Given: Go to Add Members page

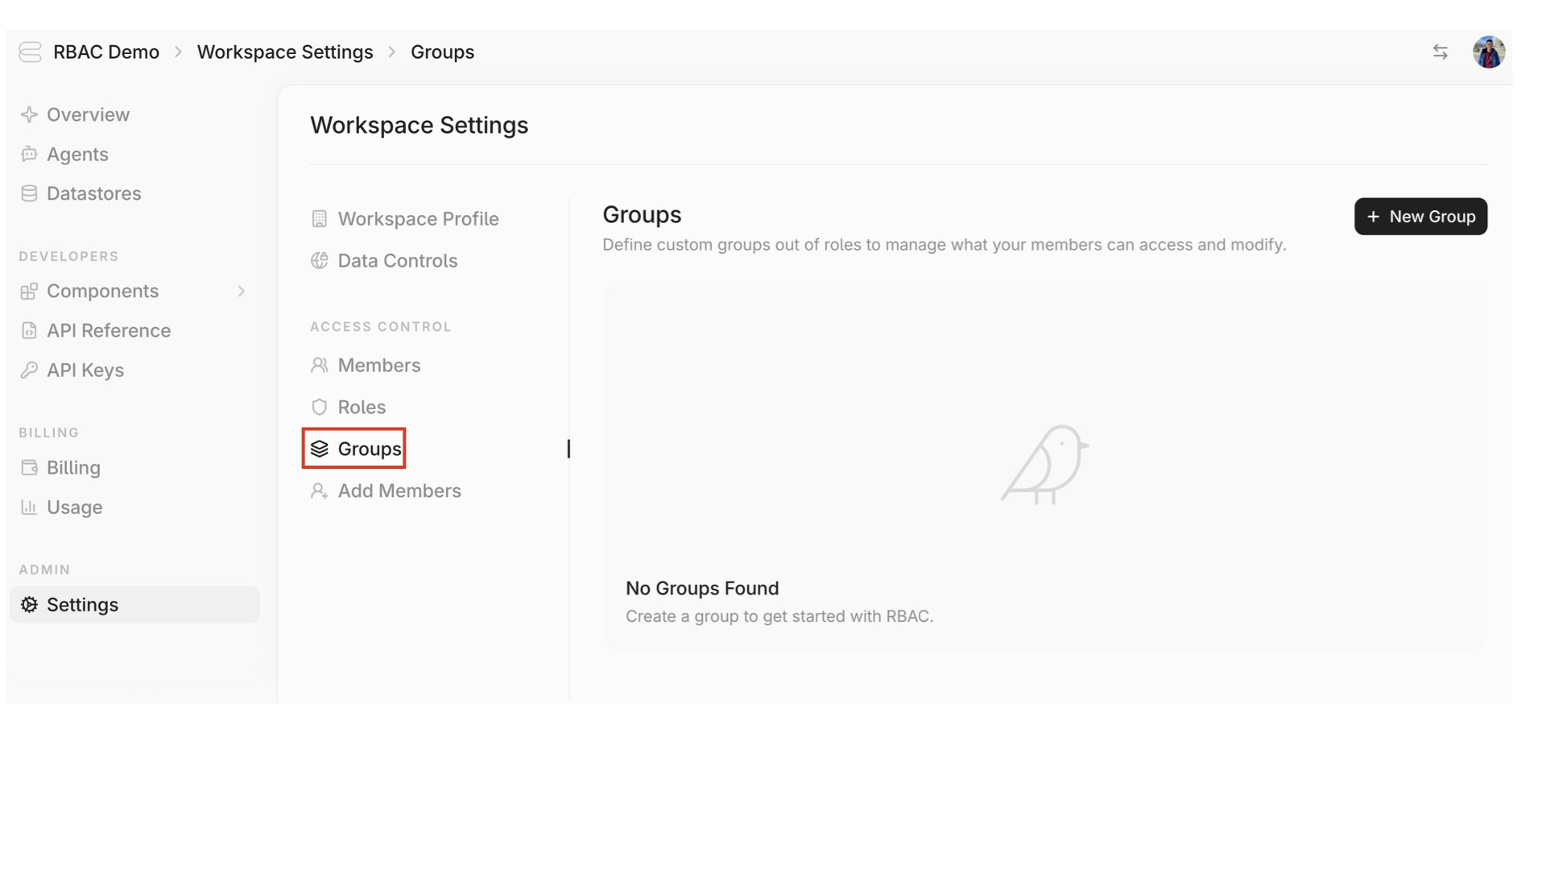Looking at the screenshot, I should pos(399,491).
